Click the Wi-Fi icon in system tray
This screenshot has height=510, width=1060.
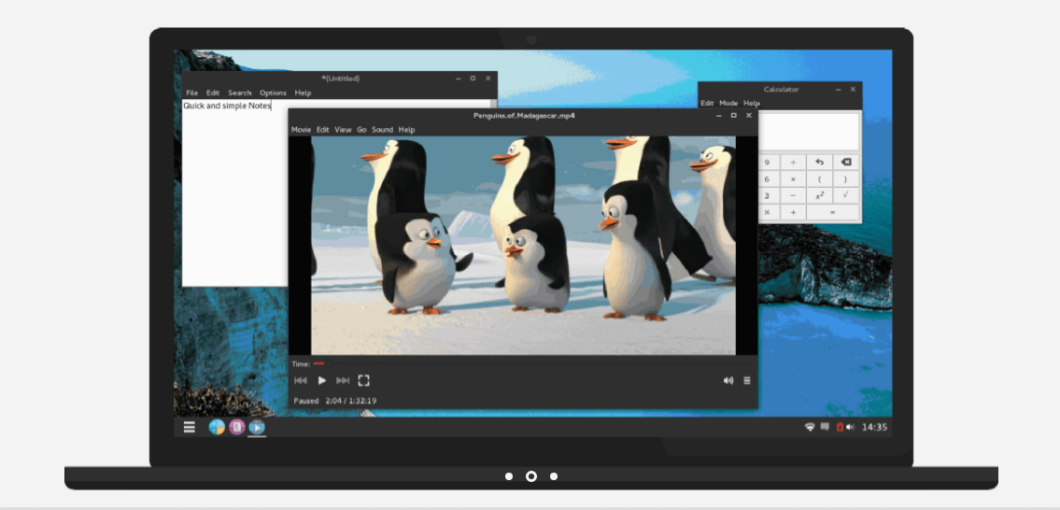point(809,427)
